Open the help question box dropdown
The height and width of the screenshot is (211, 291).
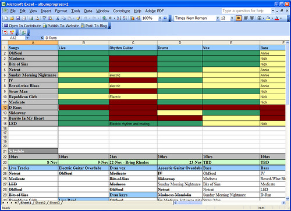click(x=273, y=10)
